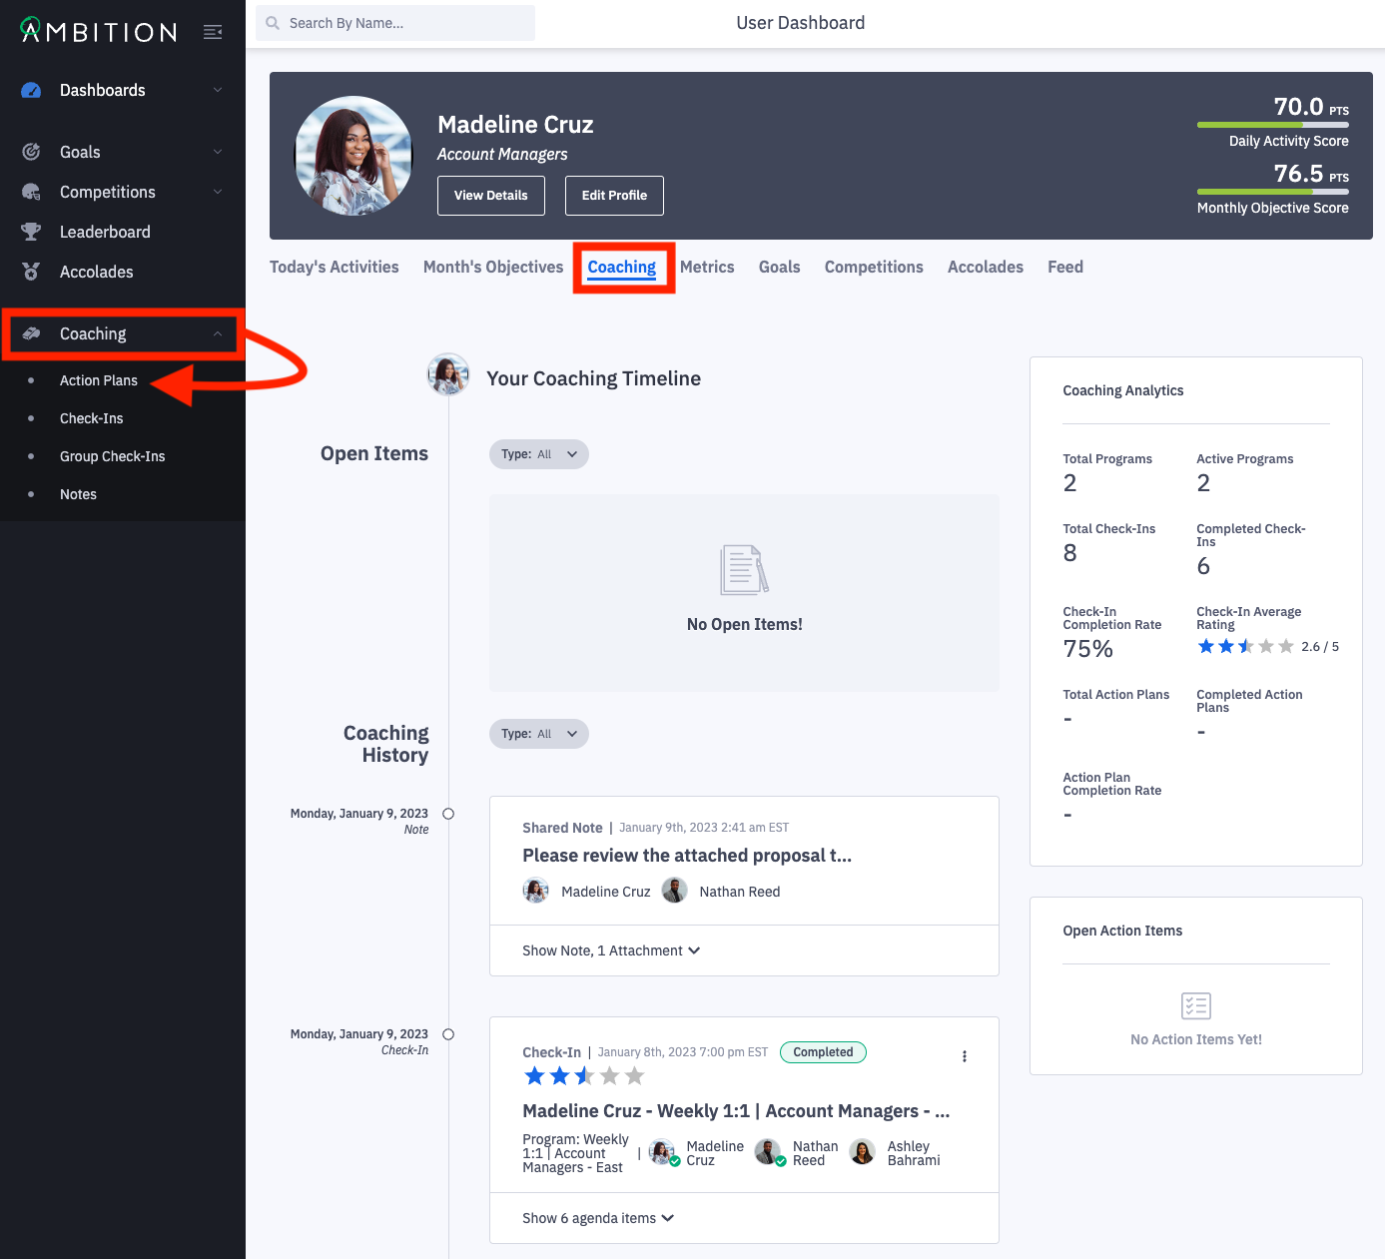Open the Goals tab in profile

click(x=780, y=267)
